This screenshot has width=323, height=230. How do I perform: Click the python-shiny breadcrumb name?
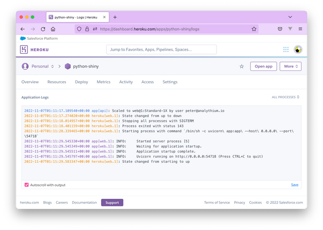[x=86, y=67]
